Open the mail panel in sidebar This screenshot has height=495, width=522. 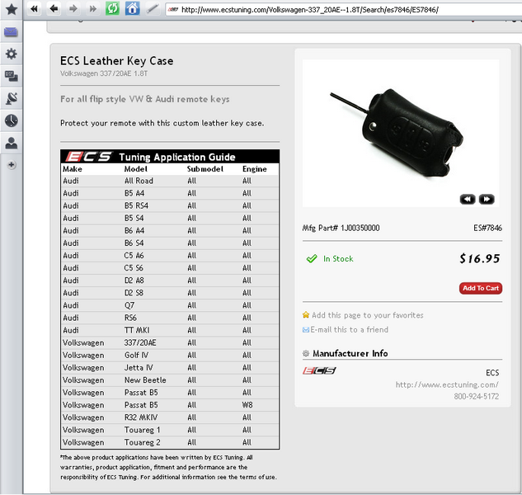point(12,32)
